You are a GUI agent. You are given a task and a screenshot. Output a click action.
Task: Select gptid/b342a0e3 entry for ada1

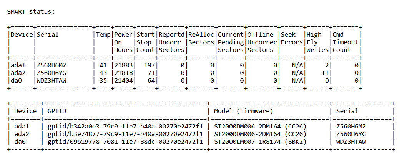point(125,127)
